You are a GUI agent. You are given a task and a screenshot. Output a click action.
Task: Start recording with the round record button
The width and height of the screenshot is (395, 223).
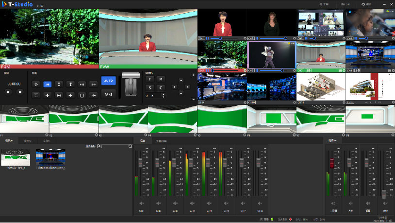pos(8,92)
